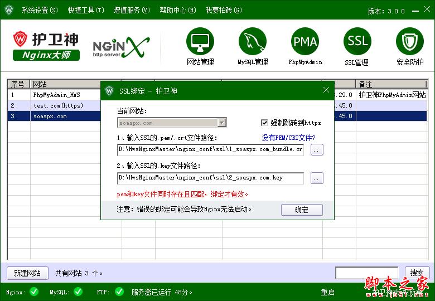Click the 确定 button
The image size is (435, 301).
[302, 210]
